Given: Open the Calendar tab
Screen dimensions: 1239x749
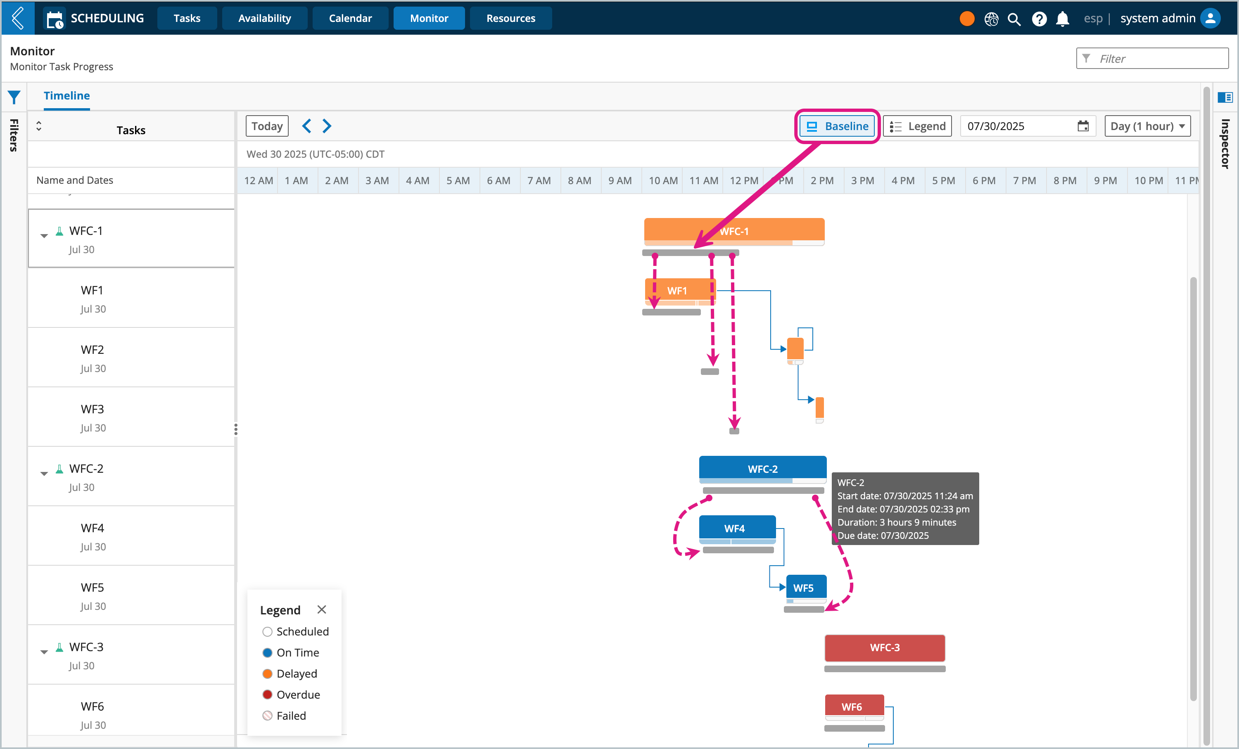Looking at the screenshot, I should pos(350,18).
